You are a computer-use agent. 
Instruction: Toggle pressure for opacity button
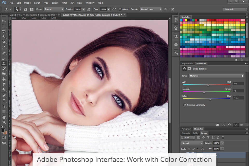point(89,9)
